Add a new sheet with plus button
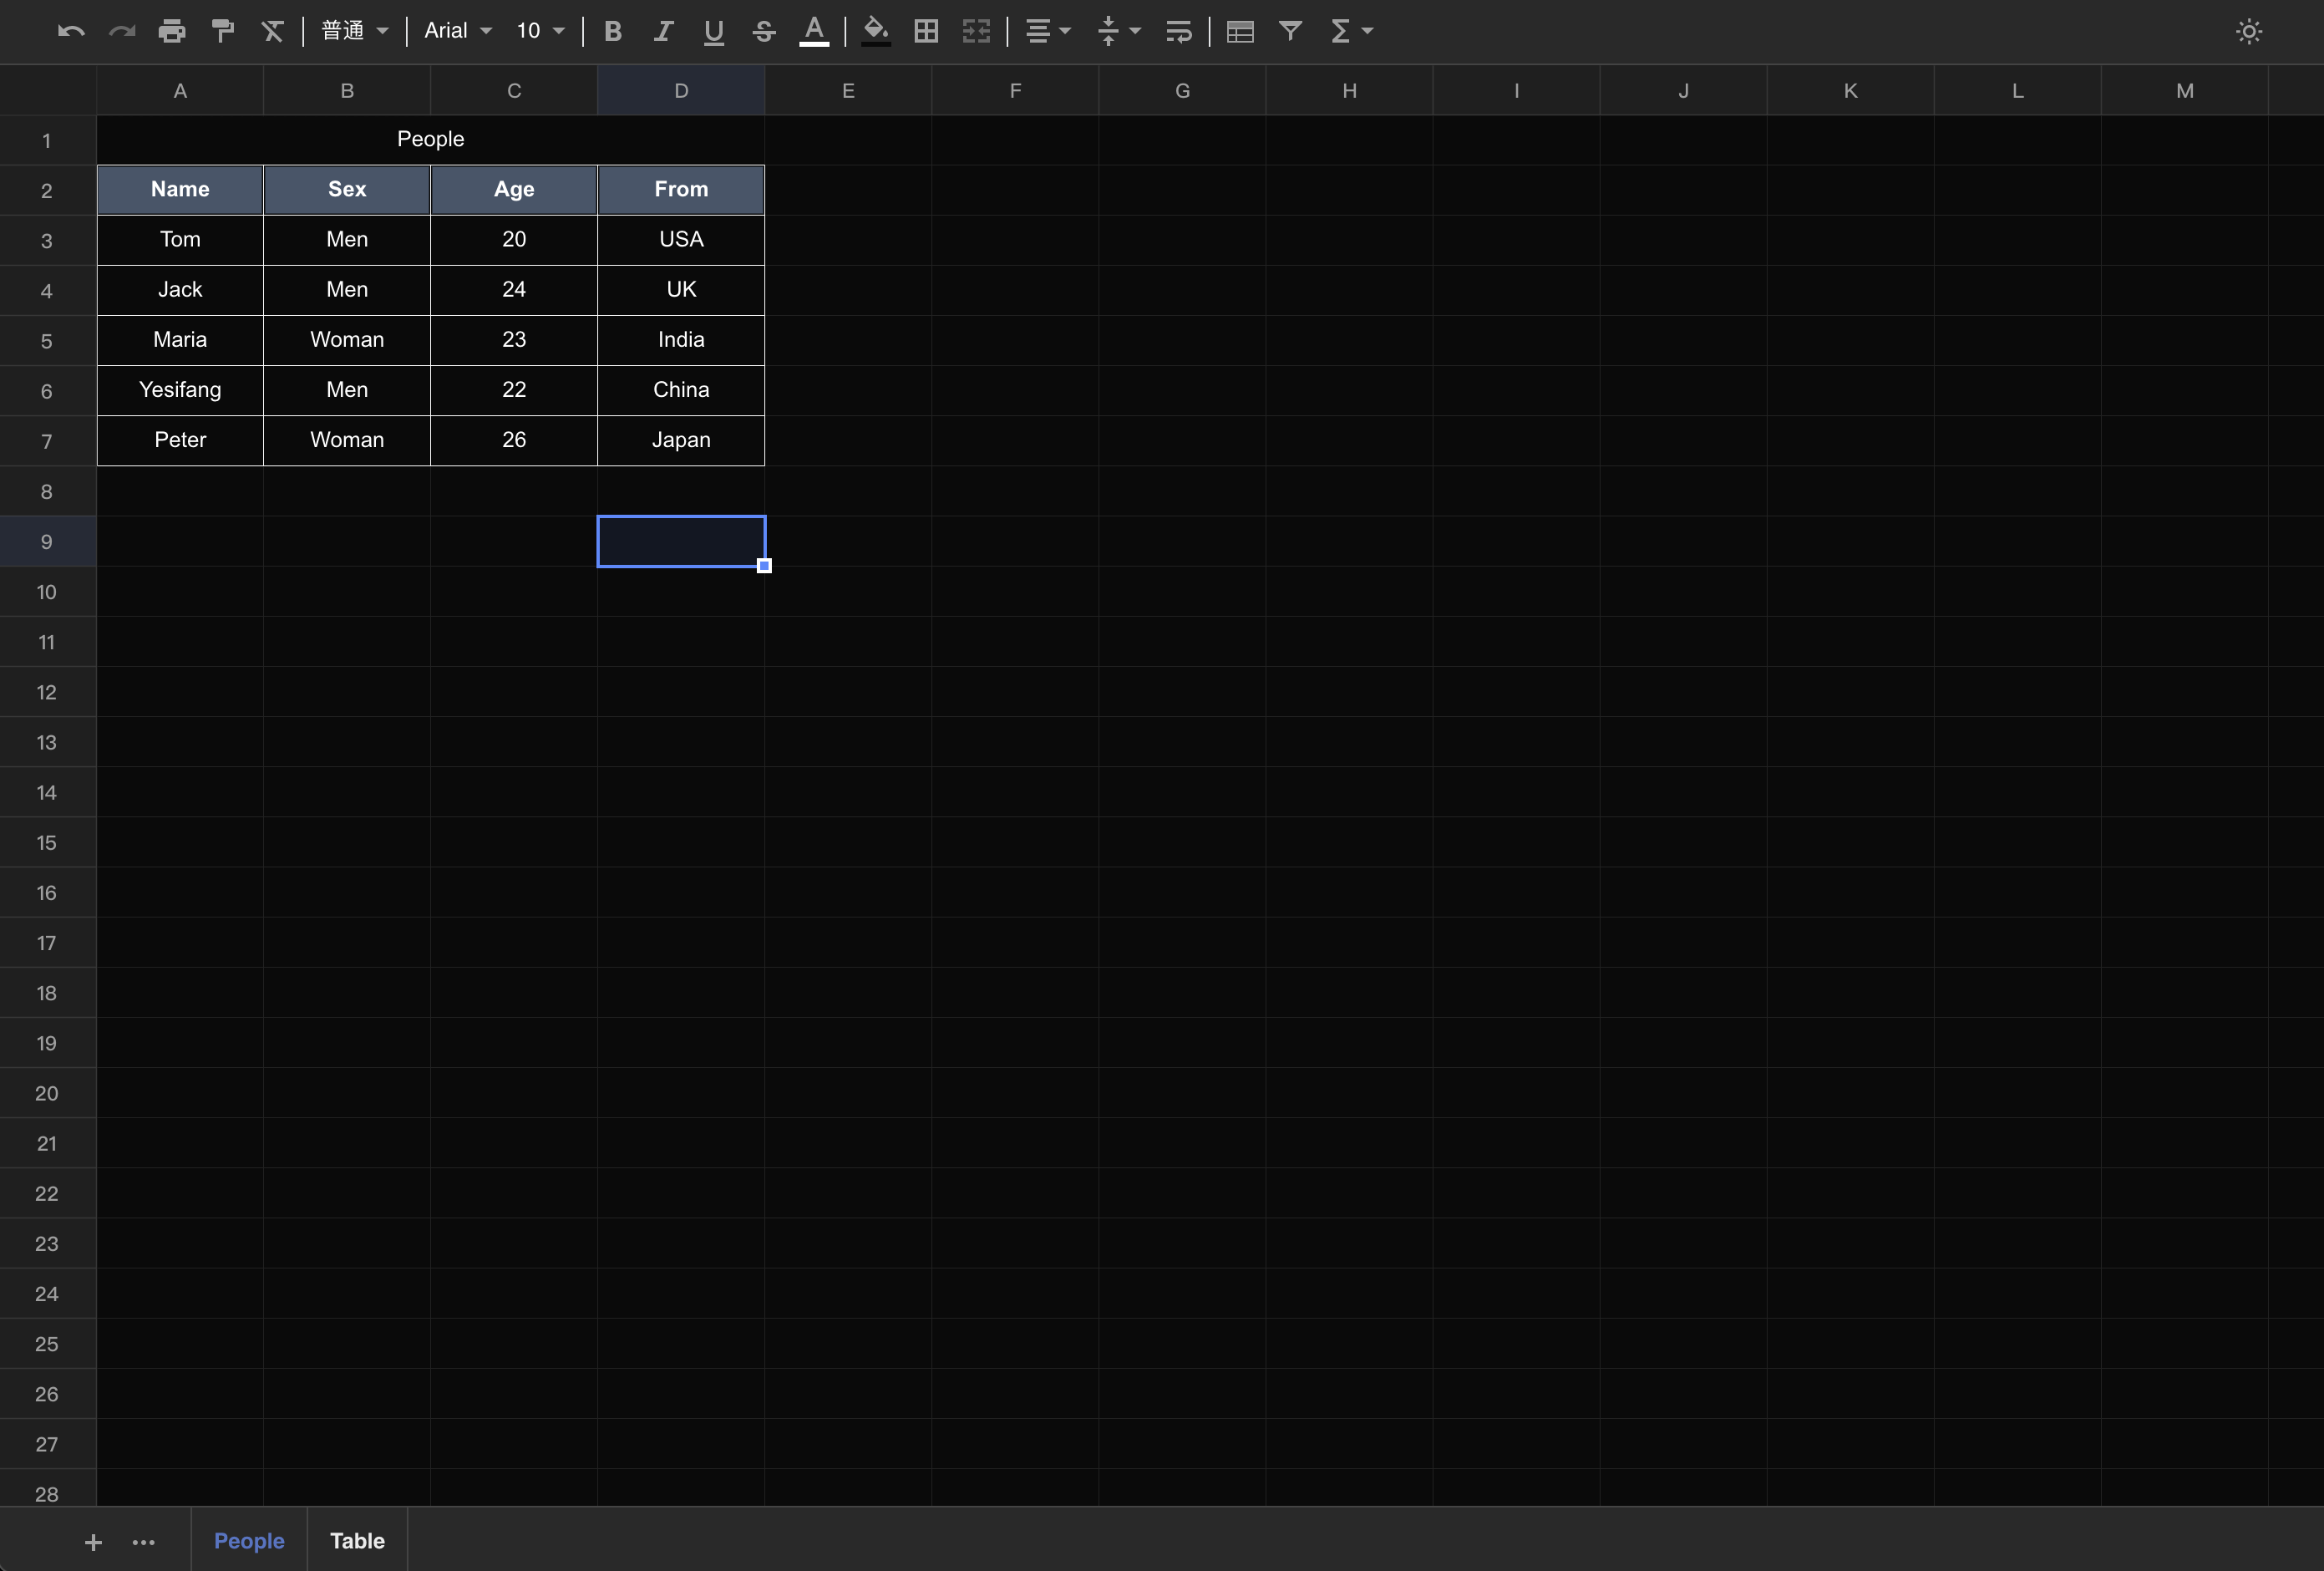The height and width of the screenshot is (1571, 2324). [93, 1542]
